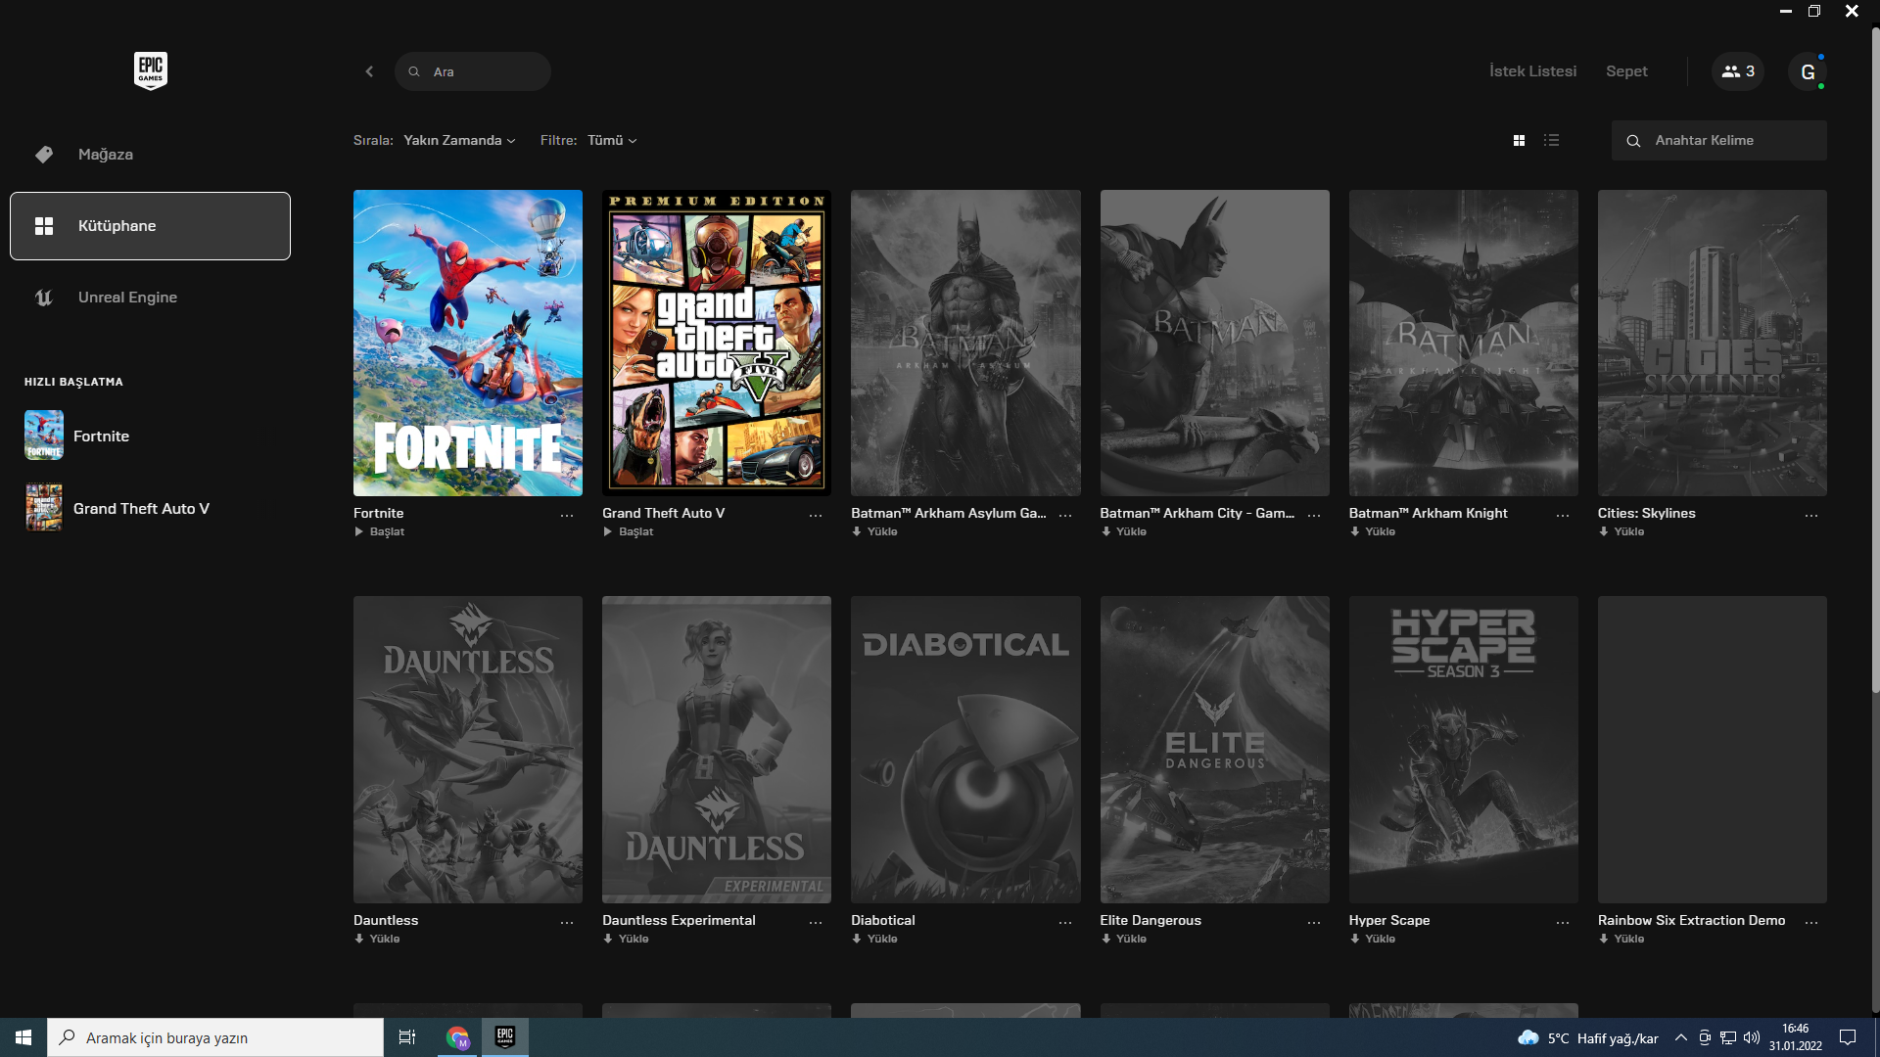
Task: Click Epic Games taskbar icon
Action: click(505, 1036)
